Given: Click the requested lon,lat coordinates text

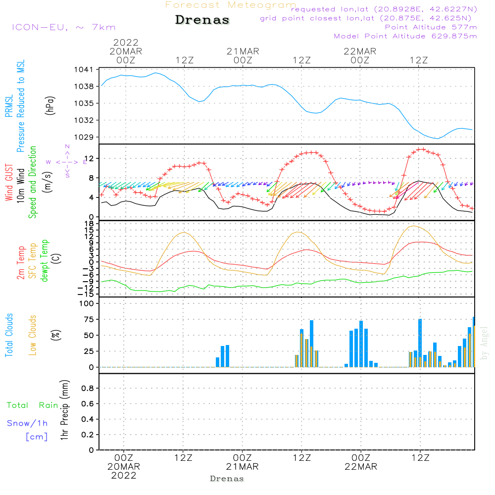Looking at the screenshot, I should coord(384,9).
